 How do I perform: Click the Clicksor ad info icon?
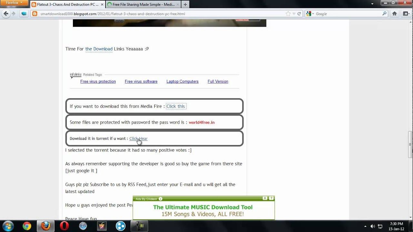click(x=161, y=199)
